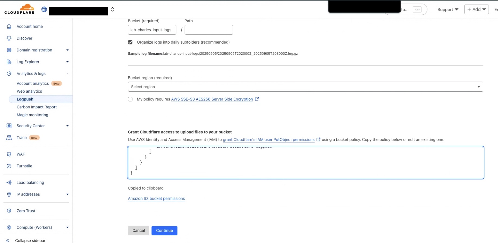Open Magic monitoring page
The height and width of the screenshot is (243, 498).
click(x=32, y=115)
